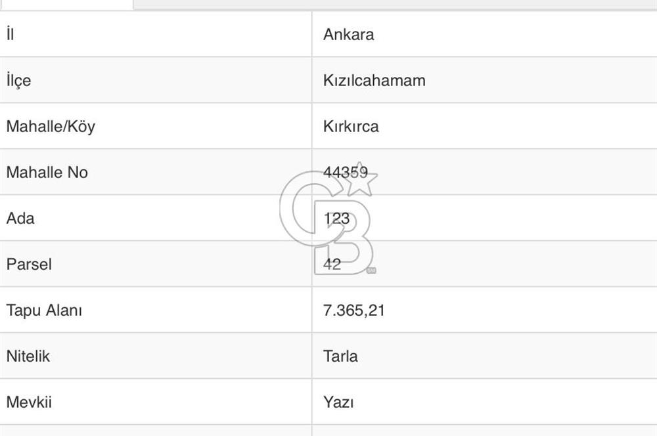The image size is (657, 436).
Task: Click the Ada row label
Action: tap(20, 219)
